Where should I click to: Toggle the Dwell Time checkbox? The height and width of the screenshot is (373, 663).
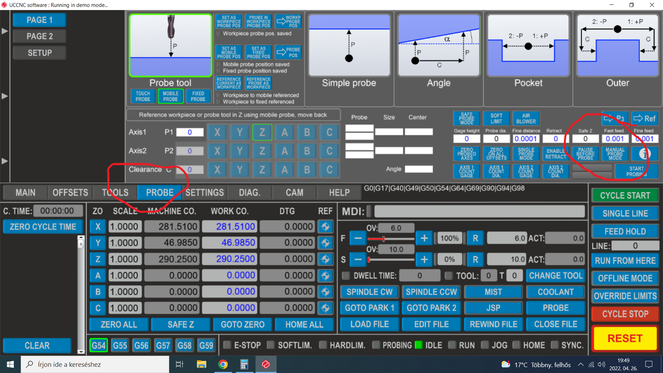coord(346,276)
